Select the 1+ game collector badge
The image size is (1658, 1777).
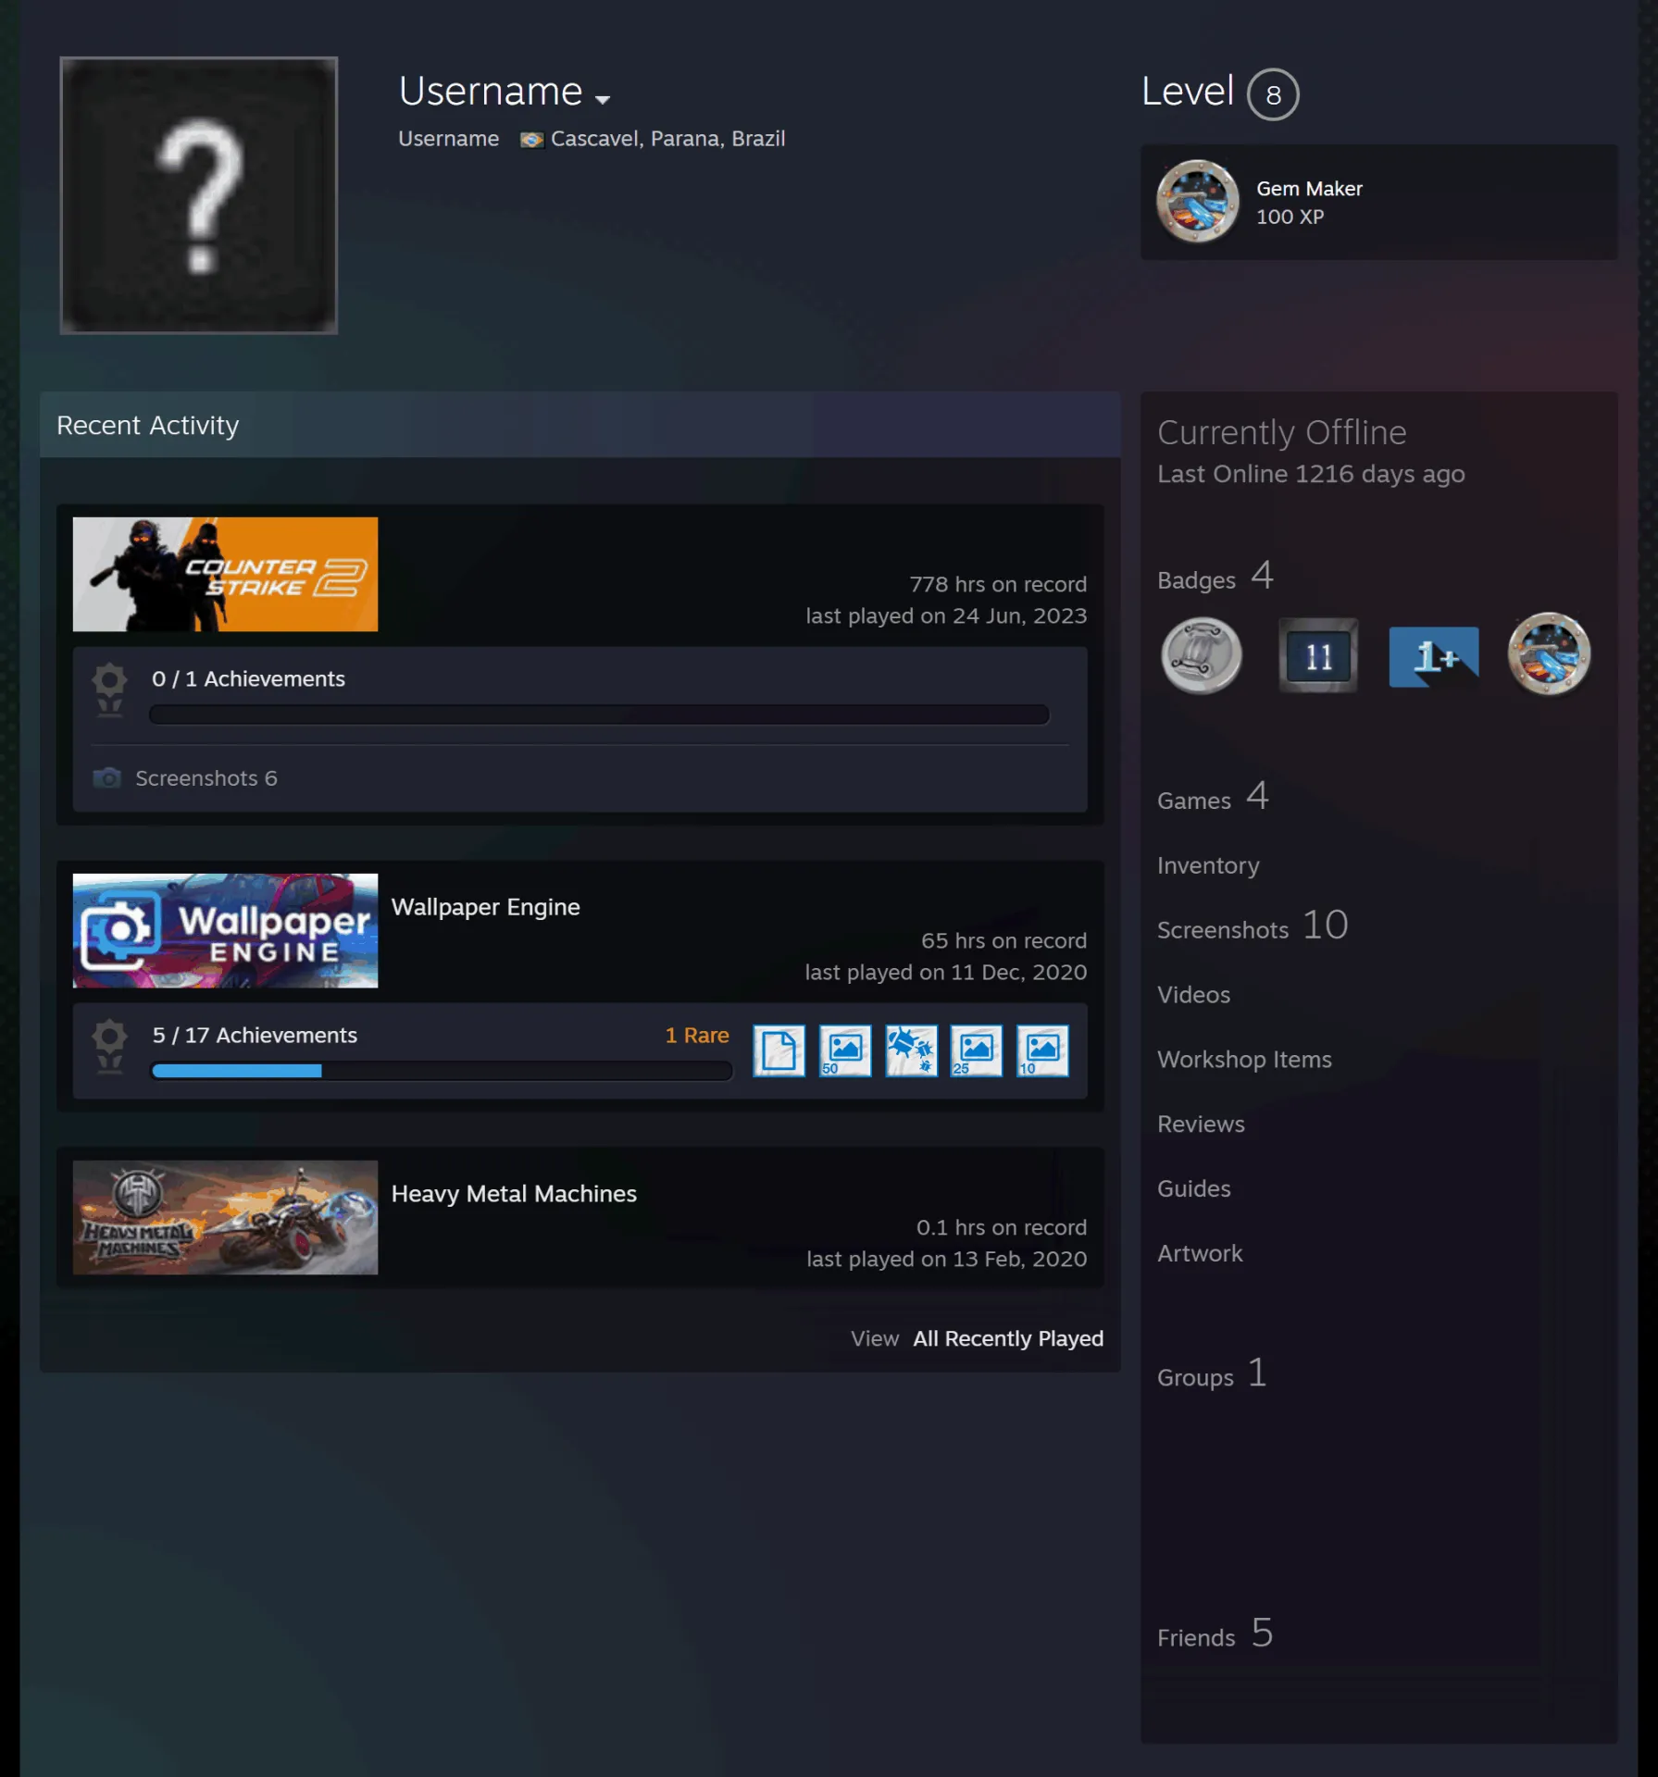click(1433, 656)
